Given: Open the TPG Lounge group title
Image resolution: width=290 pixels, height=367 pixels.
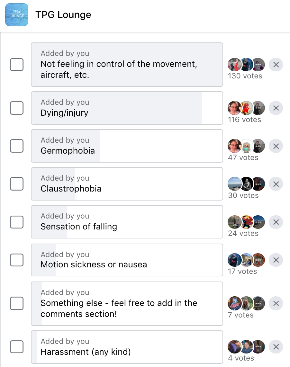Looking at the screenshot, I should [x=63, y=15].
